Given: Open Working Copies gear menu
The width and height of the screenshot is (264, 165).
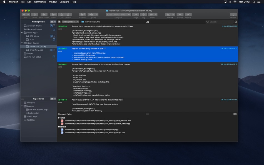Looking at the screenshot, I should 53,22.
